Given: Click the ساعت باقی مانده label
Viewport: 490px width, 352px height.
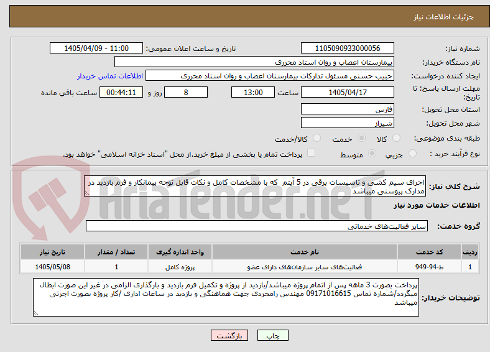Looking at the screenshot, I should point(69,93).
